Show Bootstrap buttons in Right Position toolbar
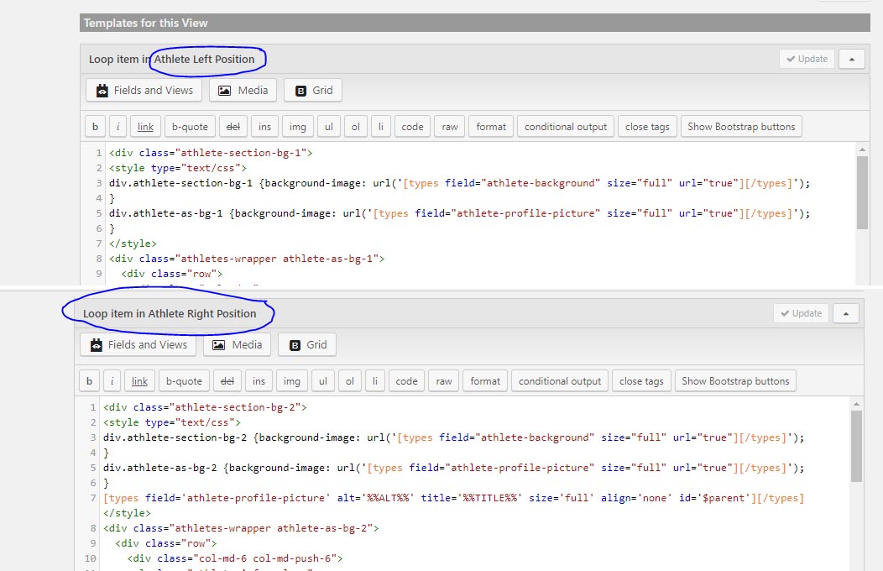 pos(735,381)
